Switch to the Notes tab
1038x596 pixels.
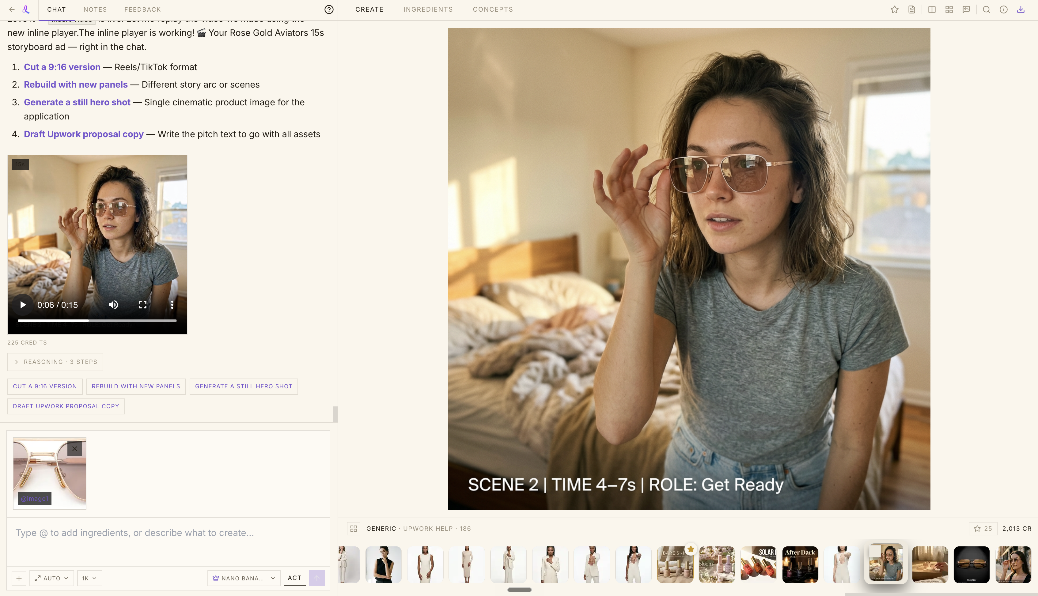(95, 9)
